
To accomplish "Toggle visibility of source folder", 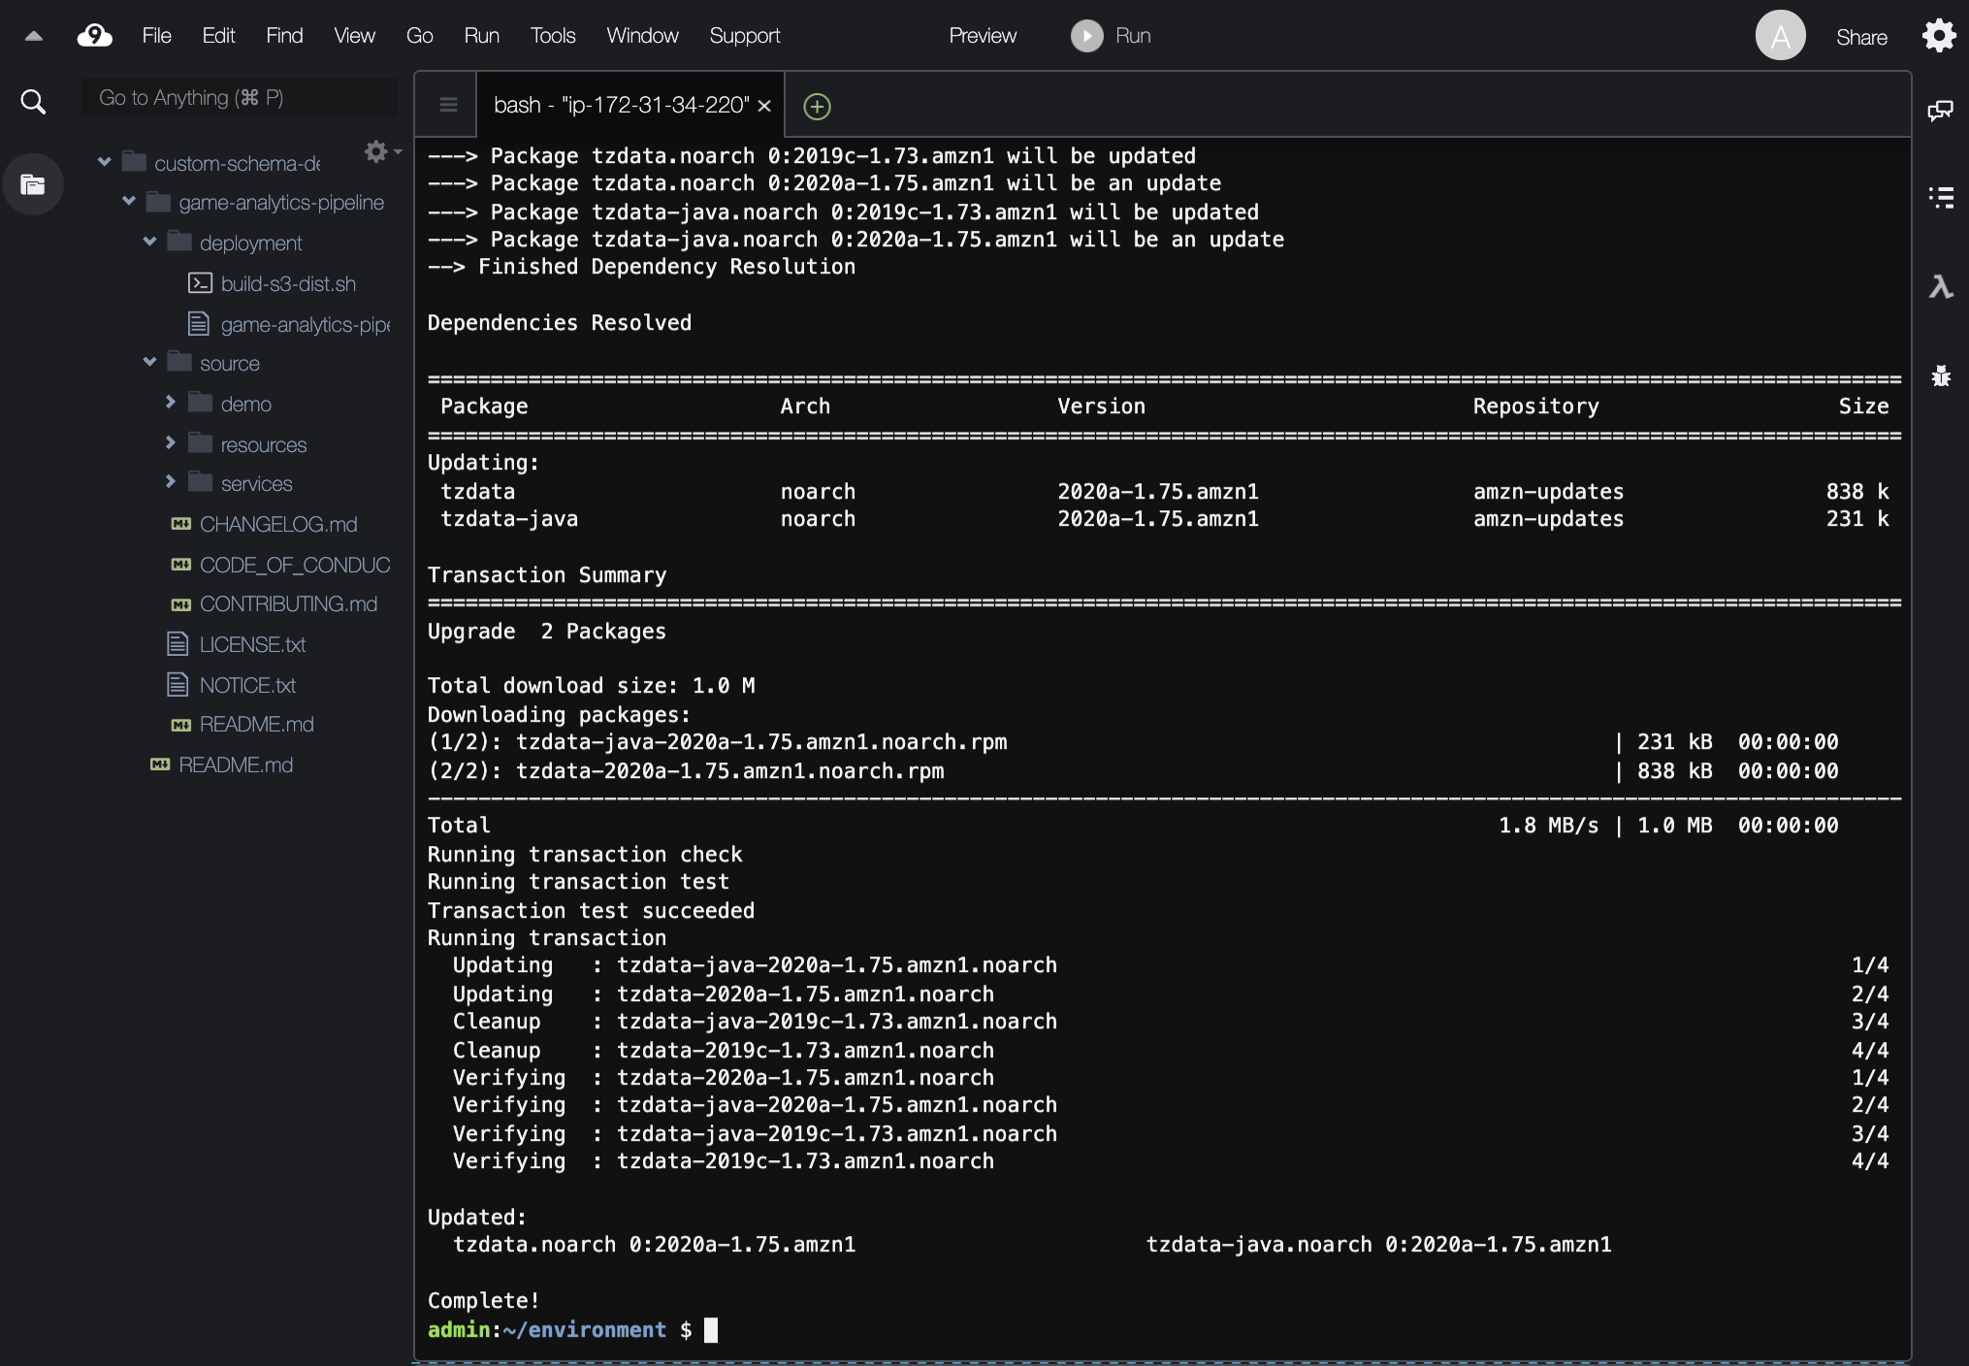I will coord(149,362).
